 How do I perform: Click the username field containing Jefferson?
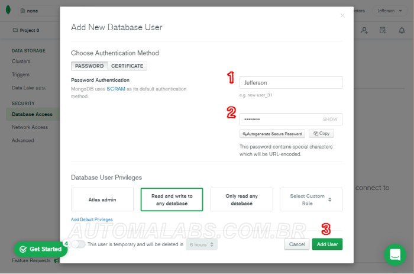(x=291, y=83)
